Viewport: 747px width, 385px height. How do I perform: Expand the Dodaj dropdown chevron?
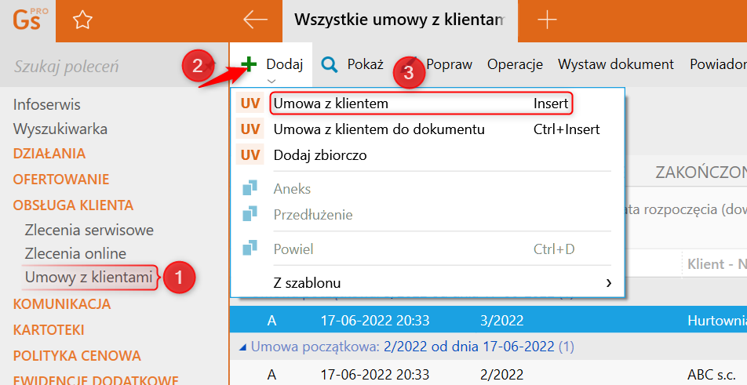[x=271, y=80]
